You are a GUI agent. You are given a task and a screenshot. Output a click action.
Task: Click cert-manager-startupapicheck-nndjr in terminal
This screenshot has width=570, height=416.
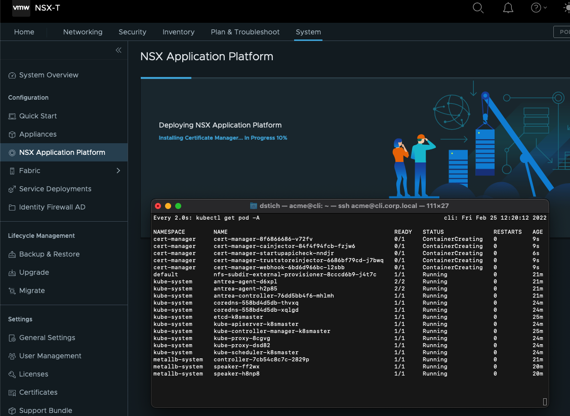(273, 253)
